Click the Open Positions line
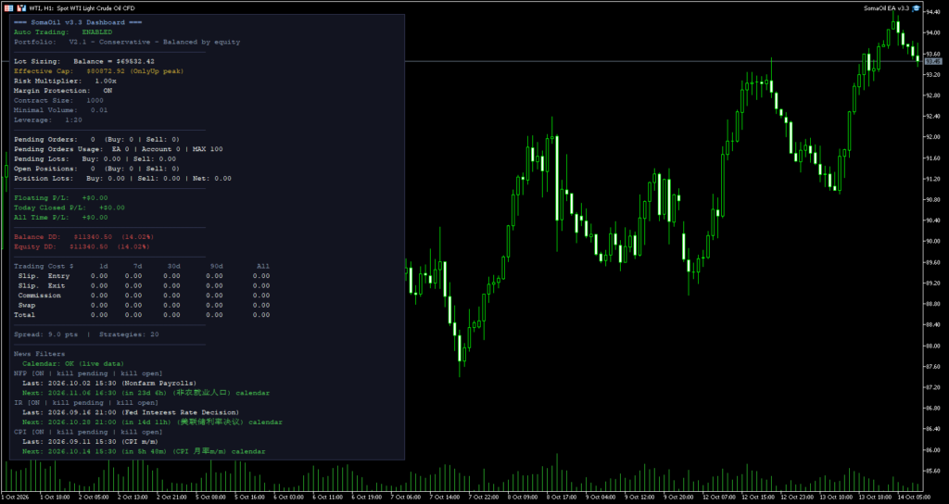This screenshot has width=949, height=504. point(96,169)
